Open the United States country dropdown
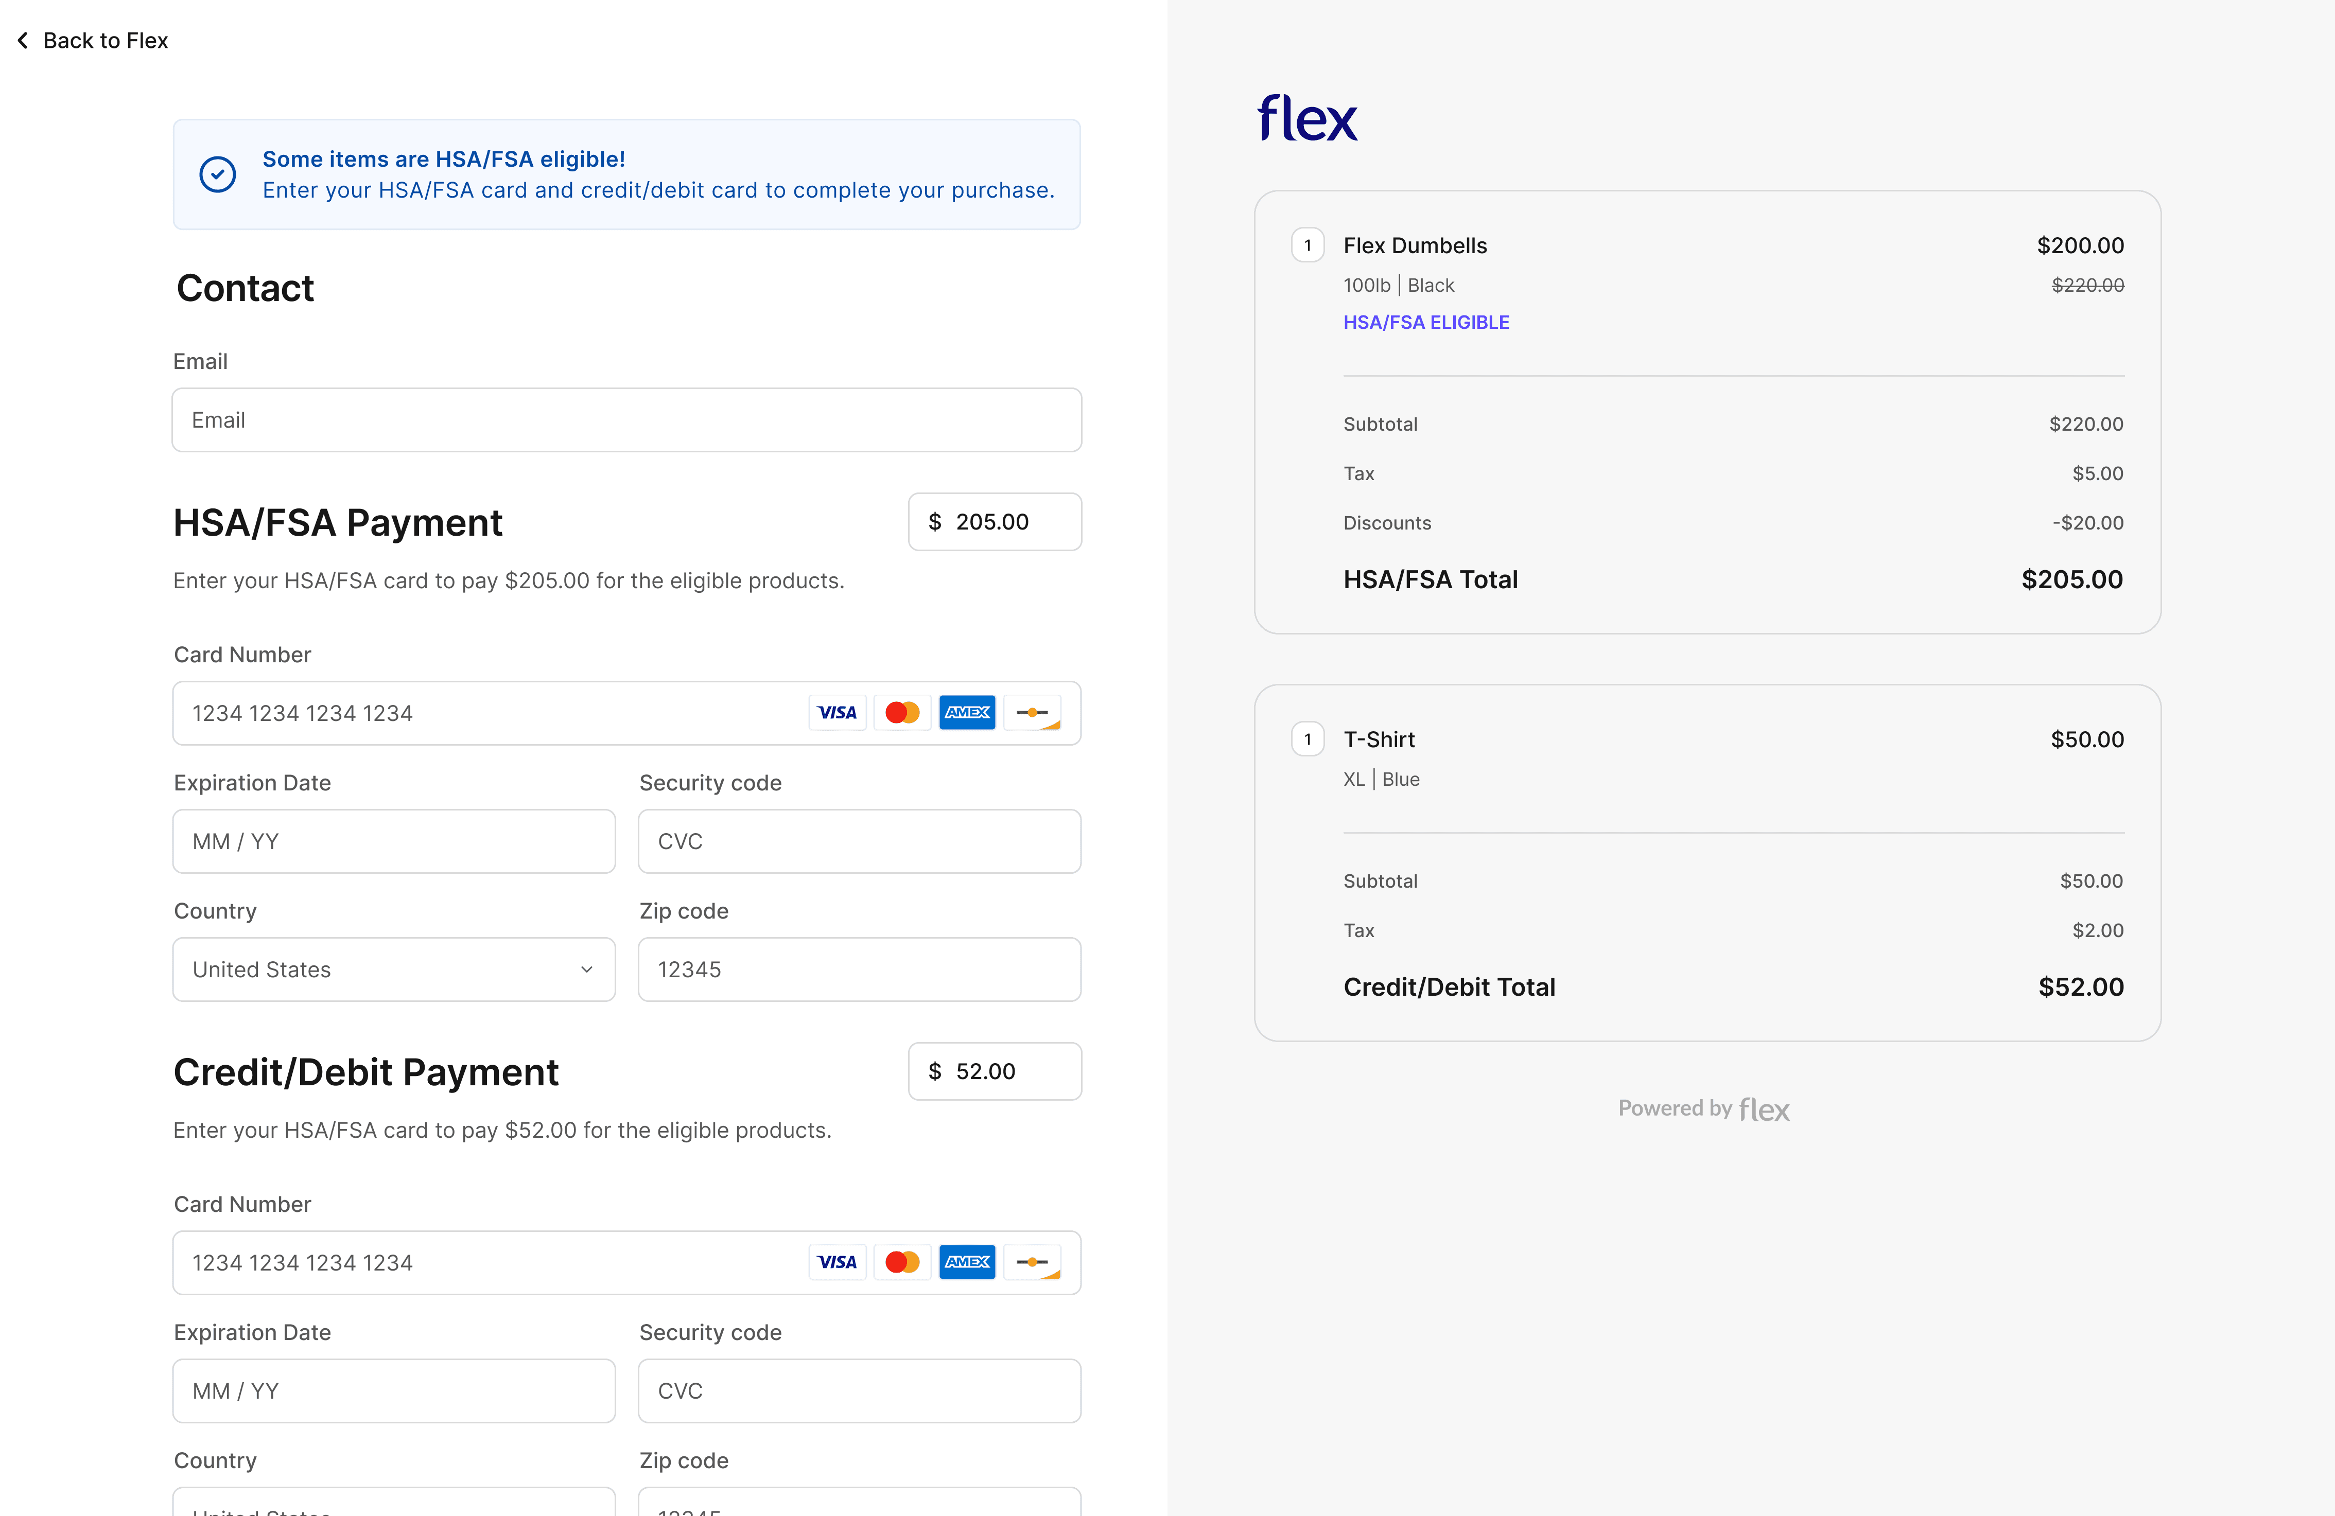This screenshot has height=1516, width=2335. [x=393, y=969]
